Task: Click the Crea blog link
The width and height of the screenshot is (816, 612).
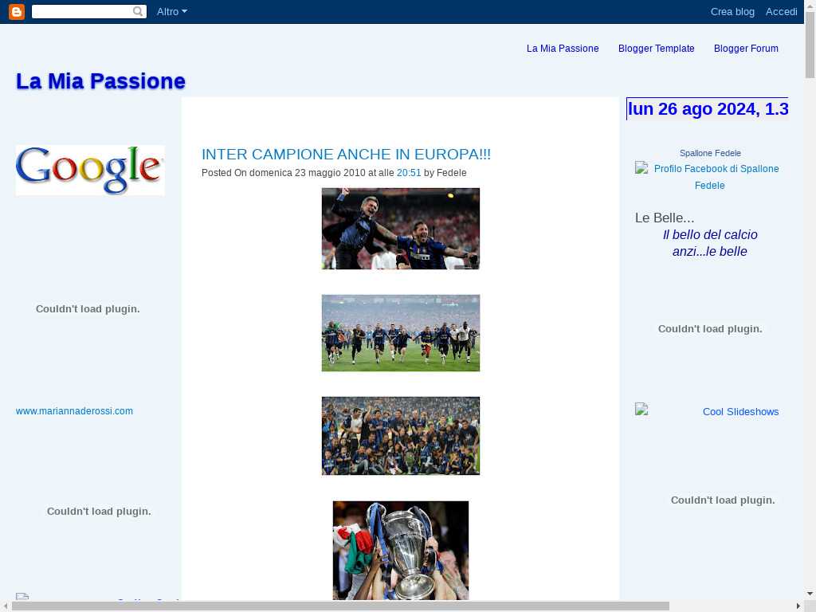Action: pos(732,11)
